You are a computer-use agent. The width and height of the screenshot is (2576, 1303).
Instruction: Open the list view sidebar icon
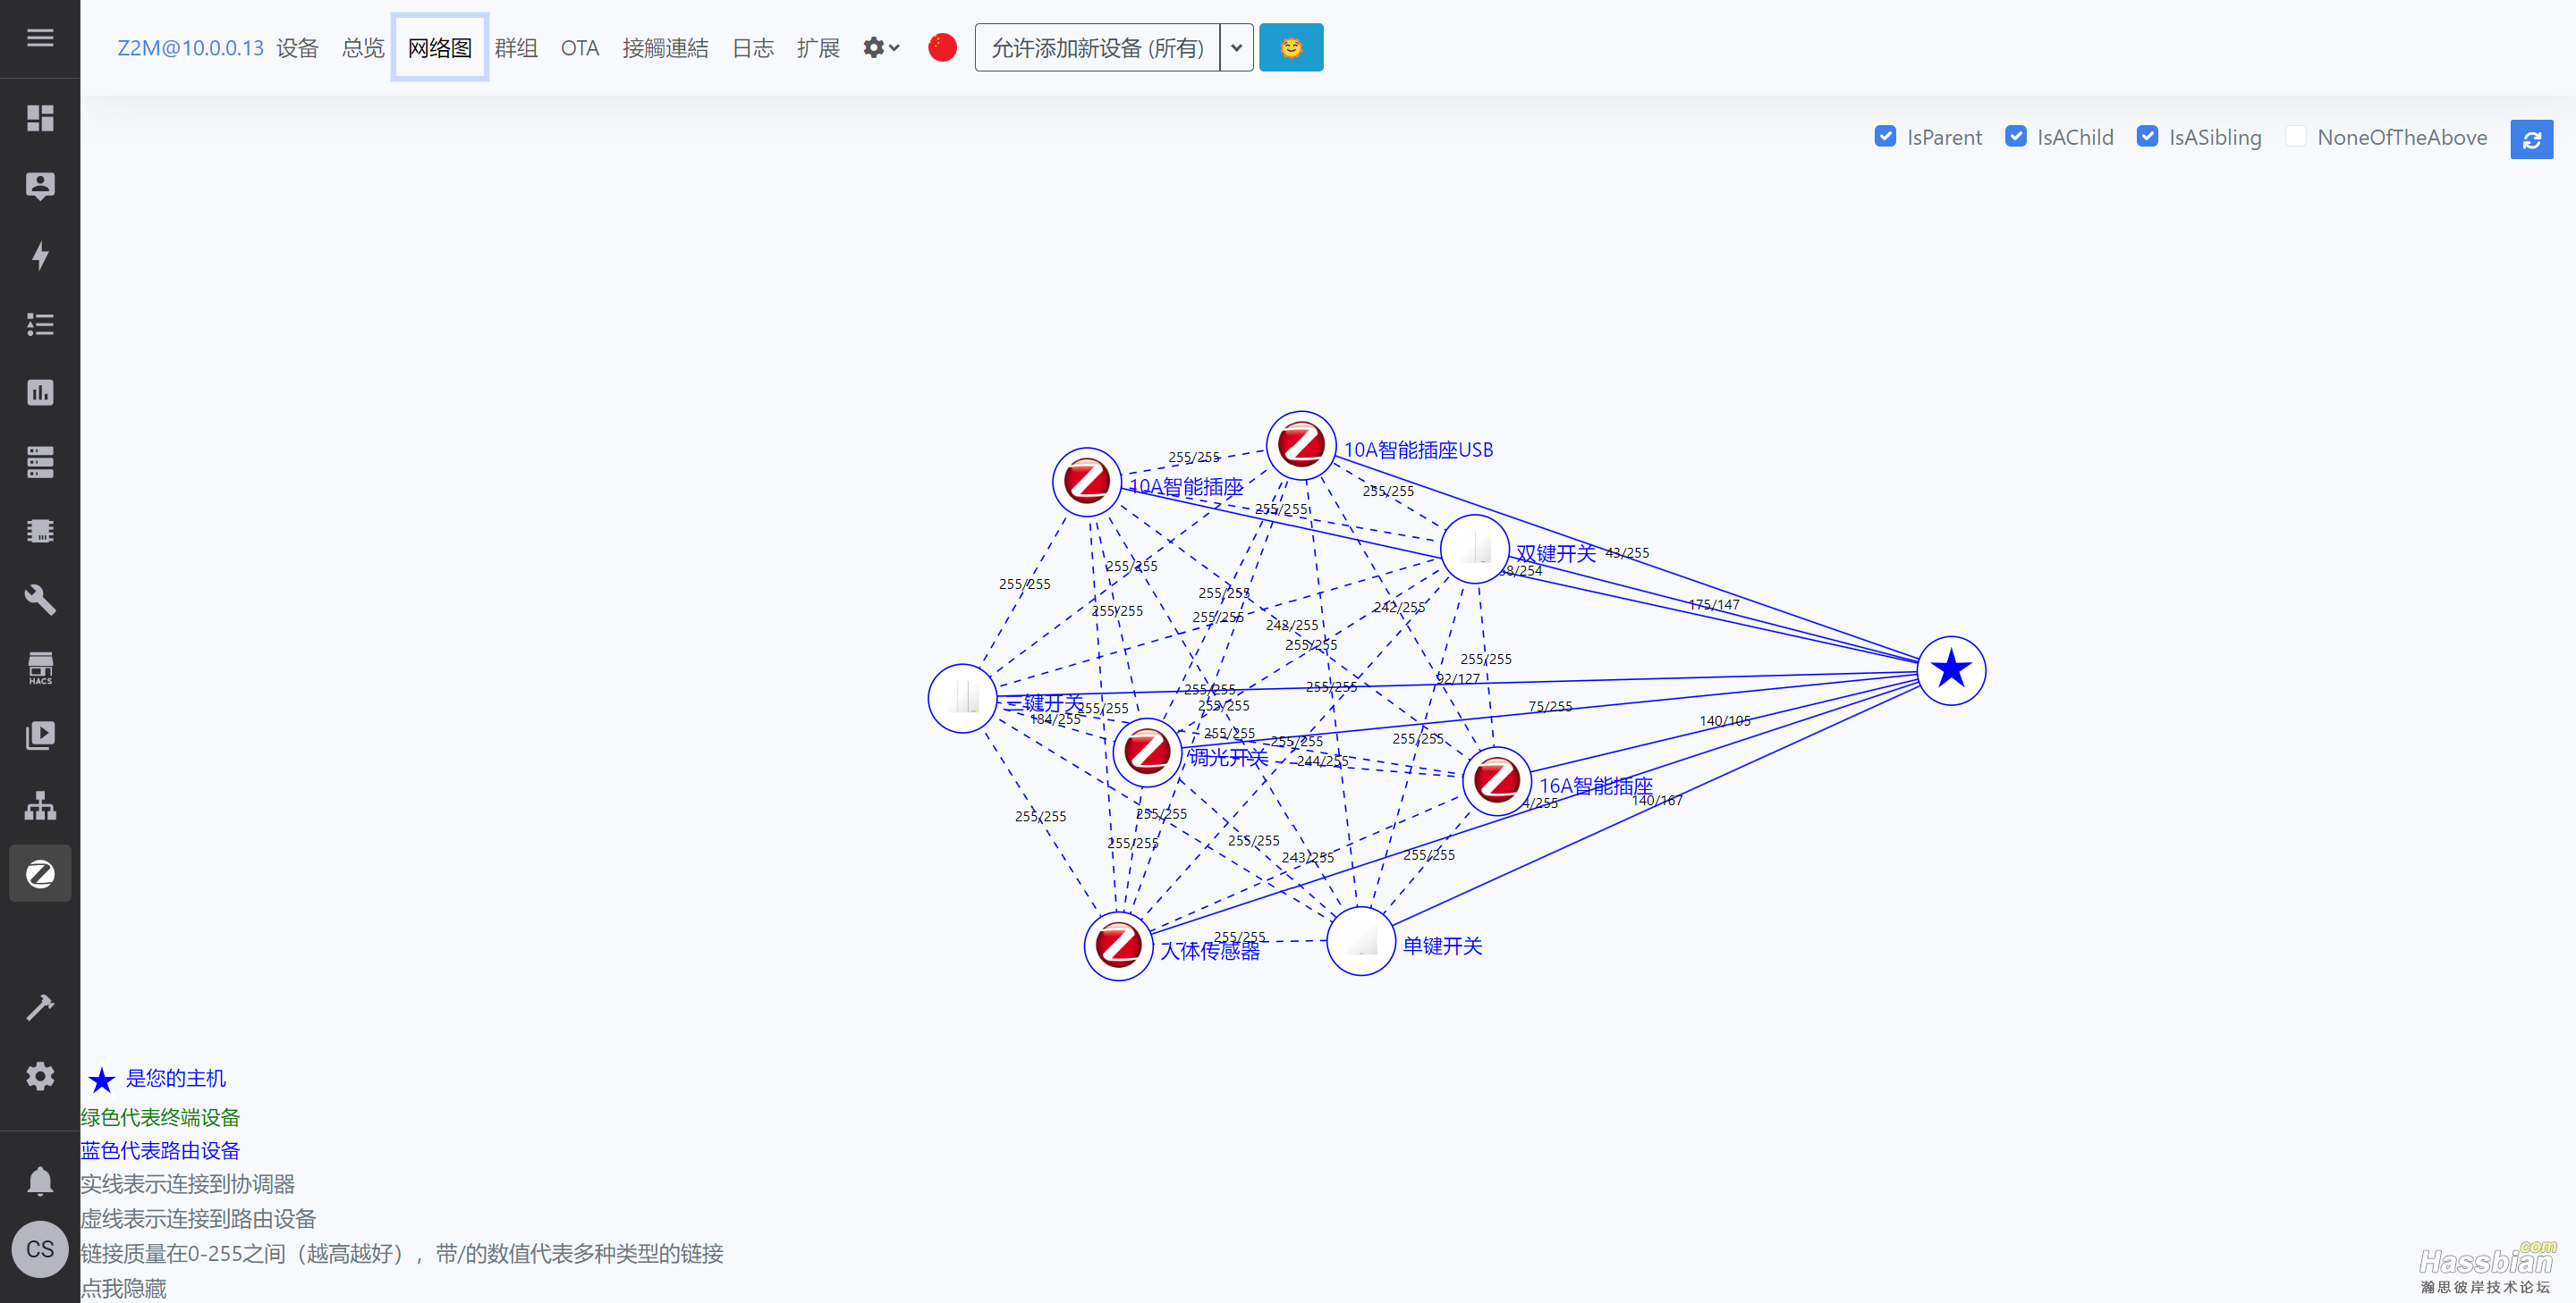[40, 324]
